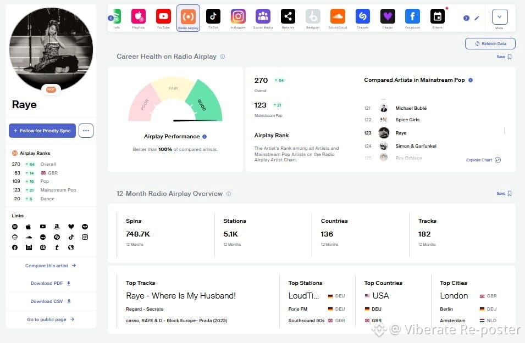Screen dimensions: 525x343
Task: Open the Bandsintown link icon
Action: click(x=29, y=248)
